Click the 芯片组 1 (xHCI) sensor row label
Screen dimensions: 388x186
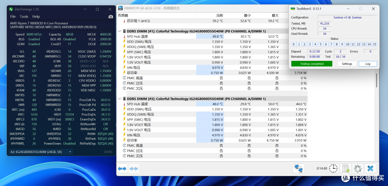click(138, 21)
